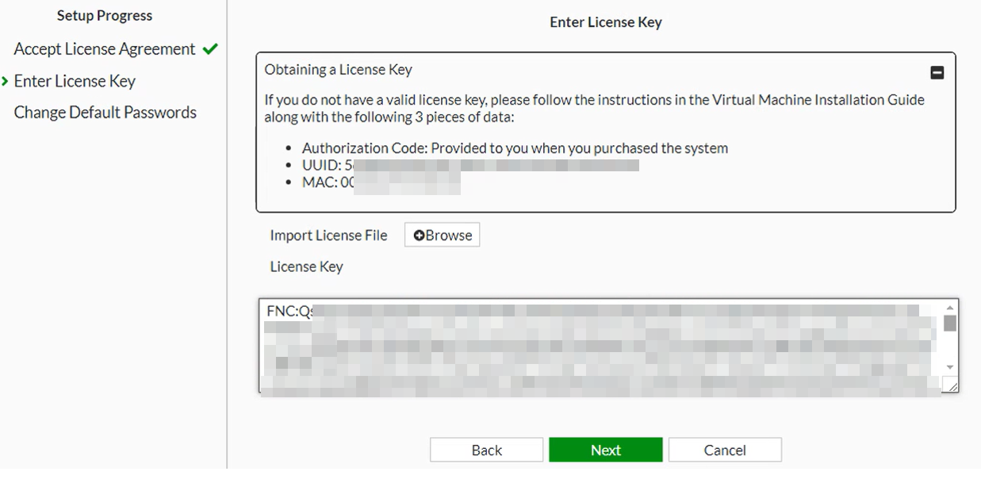Open the Change Default Passwords step
The width and height of the screenshot is (981, 479).
105,113
